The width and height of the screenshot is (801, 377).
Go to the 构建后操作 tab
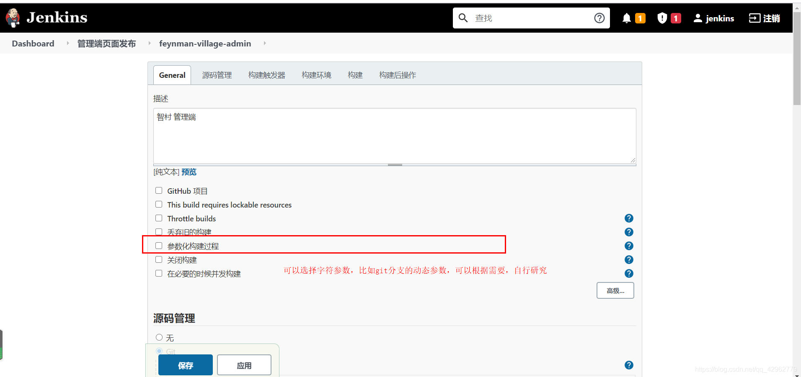click(x=398, y=75)
